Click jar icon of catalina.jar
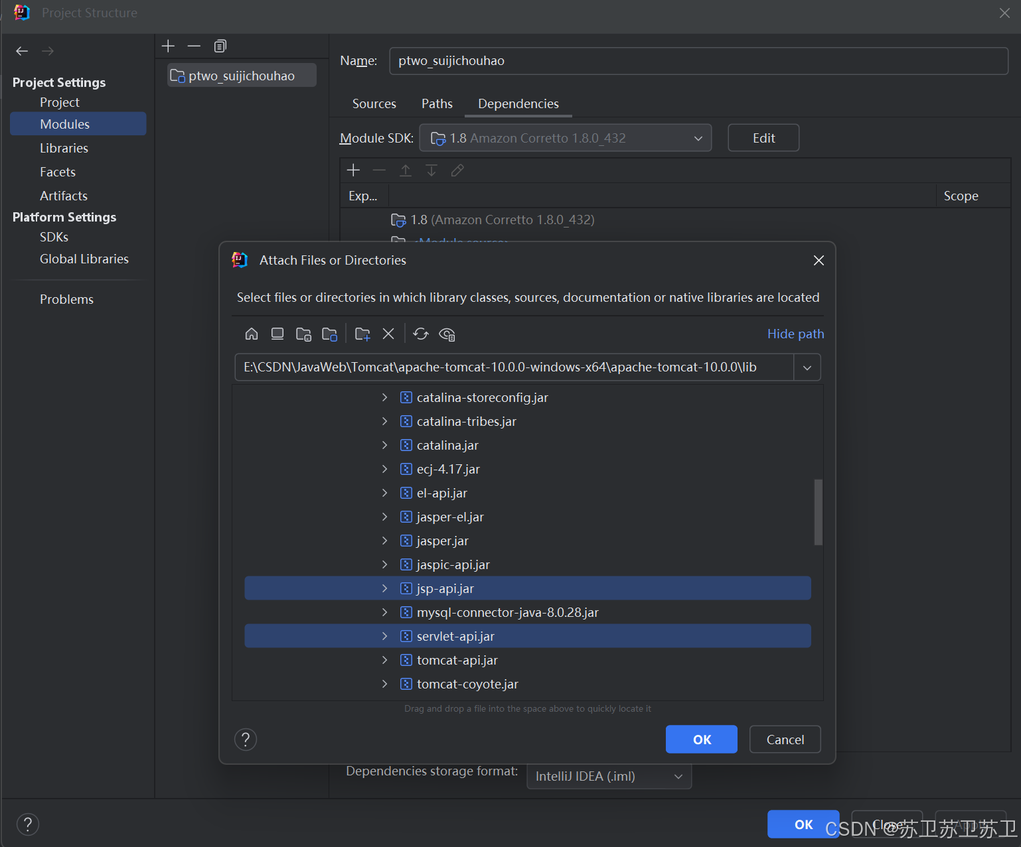1021x847 pixels. 406,445
